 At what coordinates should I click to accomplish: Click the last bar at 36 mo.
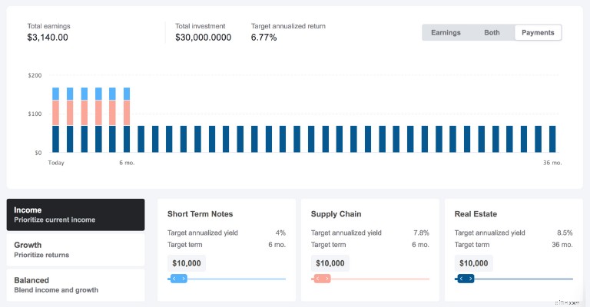coord(552,139)
